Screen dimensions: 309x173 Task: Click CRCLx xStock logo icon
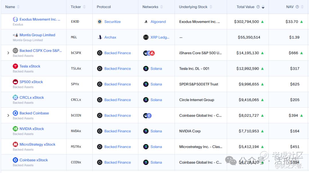point(15,98)
